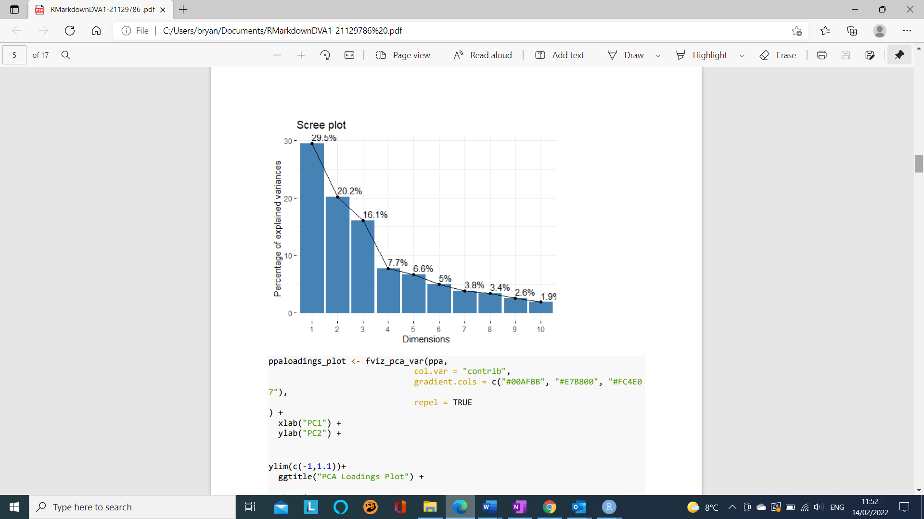Start Read aloud for the document
Screen dimensions: 924x519
pos(482,55)
